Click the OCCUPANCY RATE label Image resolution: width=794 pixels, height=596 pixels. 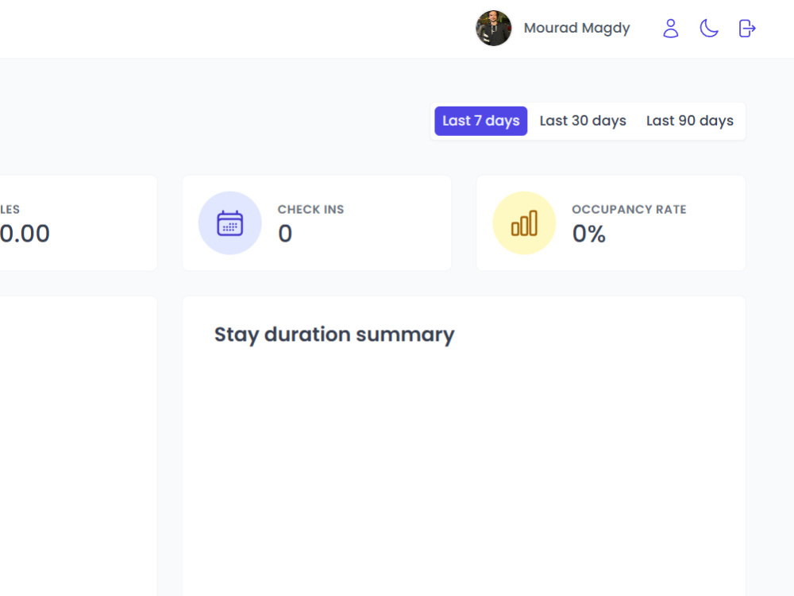(x=629, y=209)
